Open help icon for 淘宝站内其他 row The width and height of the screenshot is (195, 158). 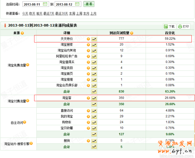(x=88, y=51)
